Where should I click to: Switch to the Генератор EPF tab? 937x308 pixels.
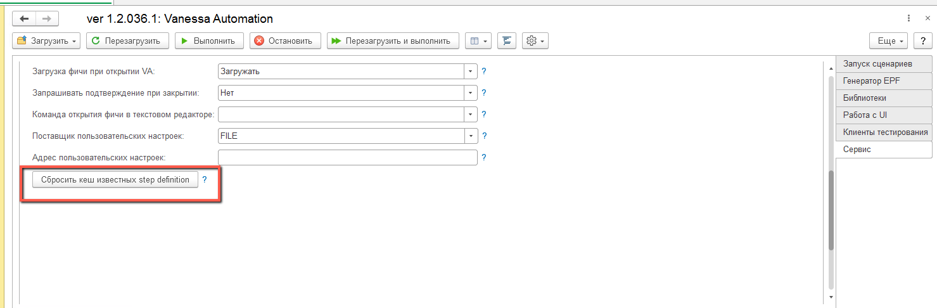pyautogui.click(x=884, y=81)
